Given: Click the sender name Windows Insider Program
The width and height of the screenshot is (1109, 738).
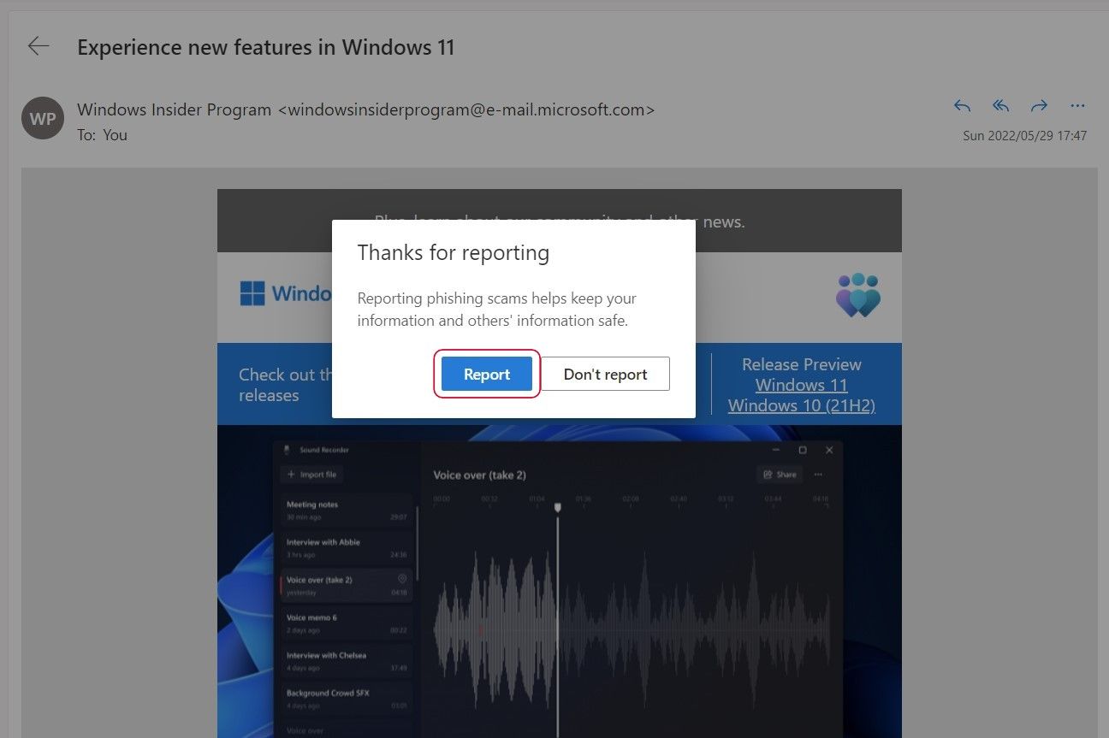Looking at the screenshot, I should tap(174, 109).
